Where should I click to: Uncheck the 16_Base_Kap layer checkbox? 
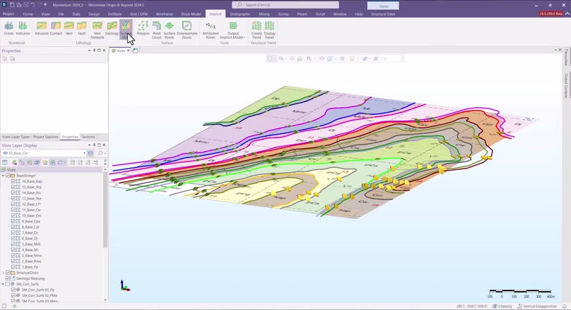(x=13, y=182)
